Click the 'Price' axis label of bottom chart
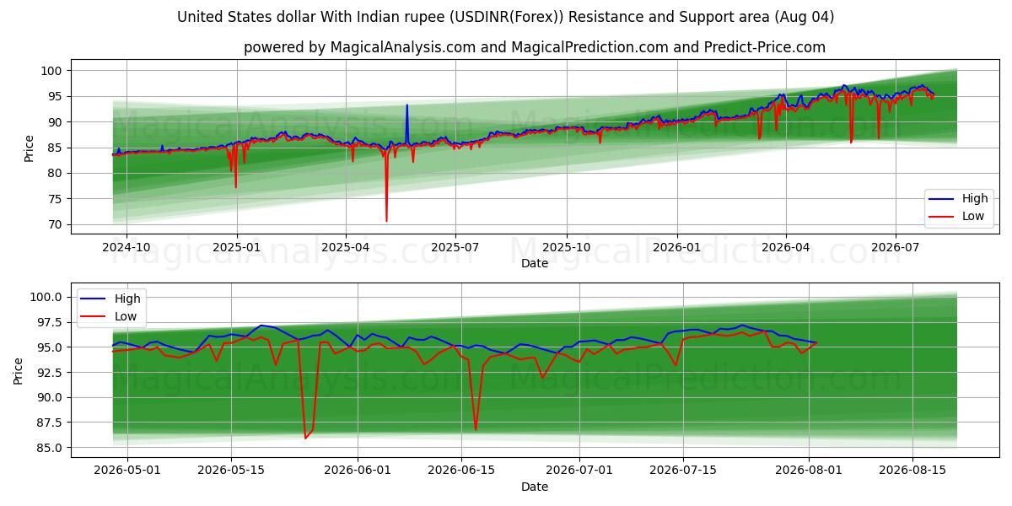Viewport: 1012px width, 506px height. pos(19,371)
